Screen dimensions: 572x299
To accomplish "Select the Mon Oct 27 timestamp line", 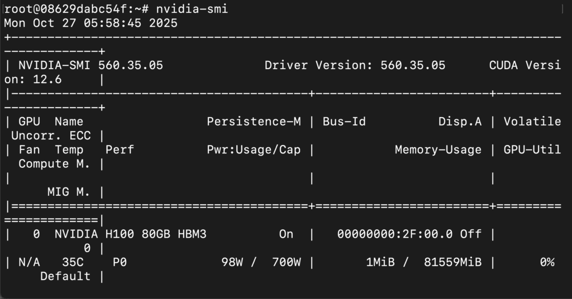I will [x=90, y=23].
